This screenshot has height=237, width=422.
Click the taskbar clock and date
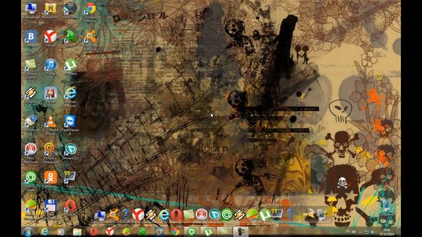[x=387, y=232]
